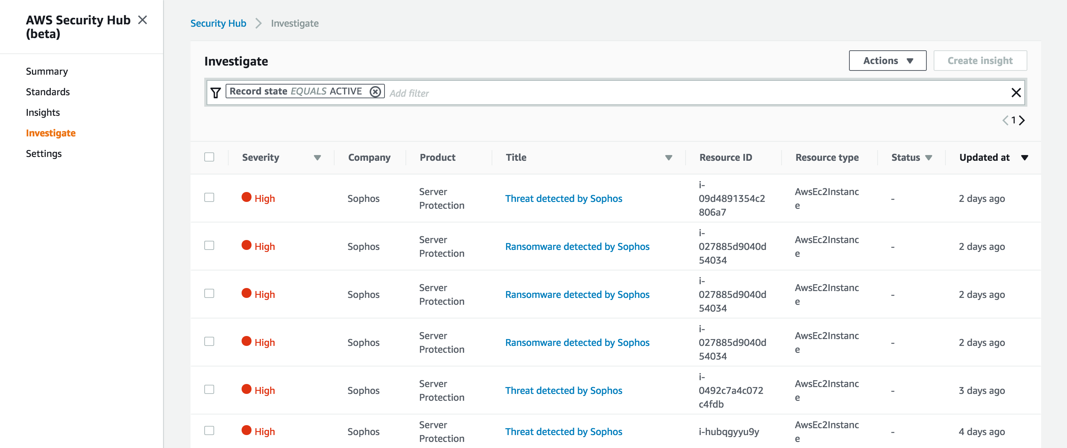Go to previous page arrow
Viewport: 1067px width, 448px height.
[x=1005, y=120]
